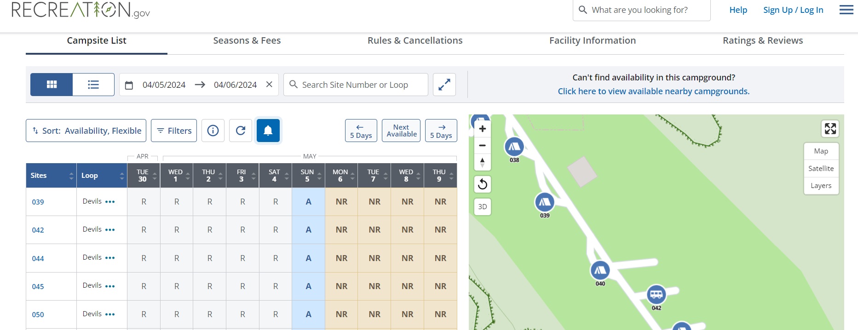Enter fullscreen map mode
This screenshot has height=330, width=858.
point(830,129)
